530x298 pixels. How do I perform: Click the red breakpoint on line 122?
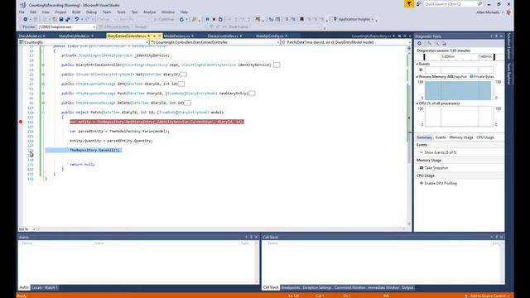pyautogui.click(x=21, y=122)
